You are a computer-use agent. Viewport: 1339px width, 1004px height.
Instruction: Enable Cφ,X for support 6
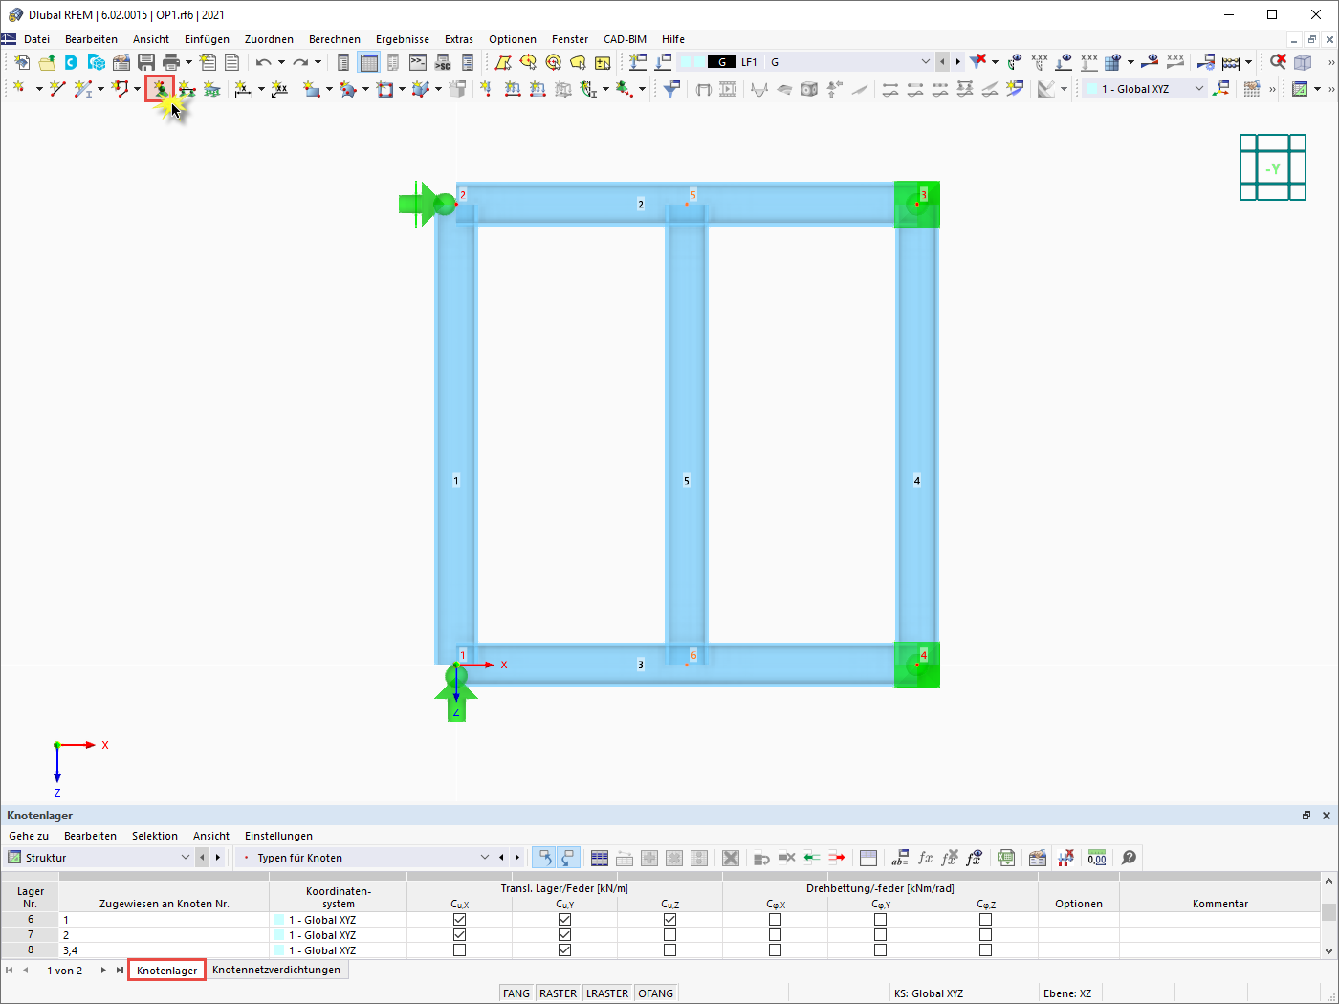point(775,920)
